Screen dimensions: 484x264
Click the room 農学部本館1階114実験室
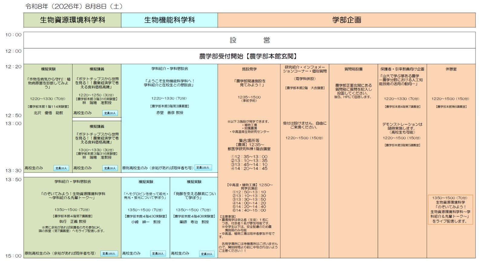coord(48,106)
